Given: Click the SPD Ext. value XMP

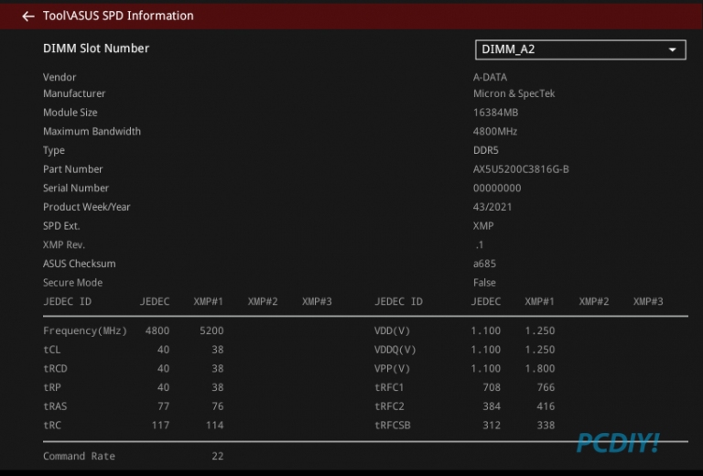Looking at the screenshot, I should coord(483,225).
